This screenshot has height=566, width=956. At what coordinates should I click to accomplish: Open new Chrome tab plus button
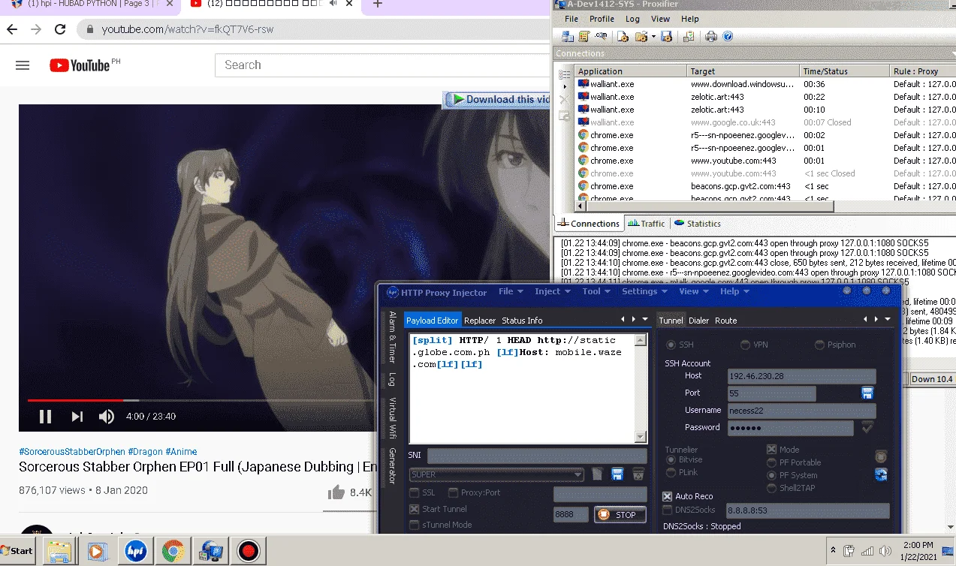tap(378, 4)
